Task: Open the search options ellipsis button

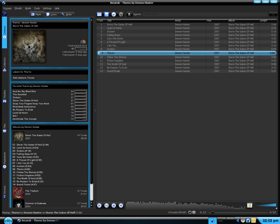Action: [x=273, y=14]
